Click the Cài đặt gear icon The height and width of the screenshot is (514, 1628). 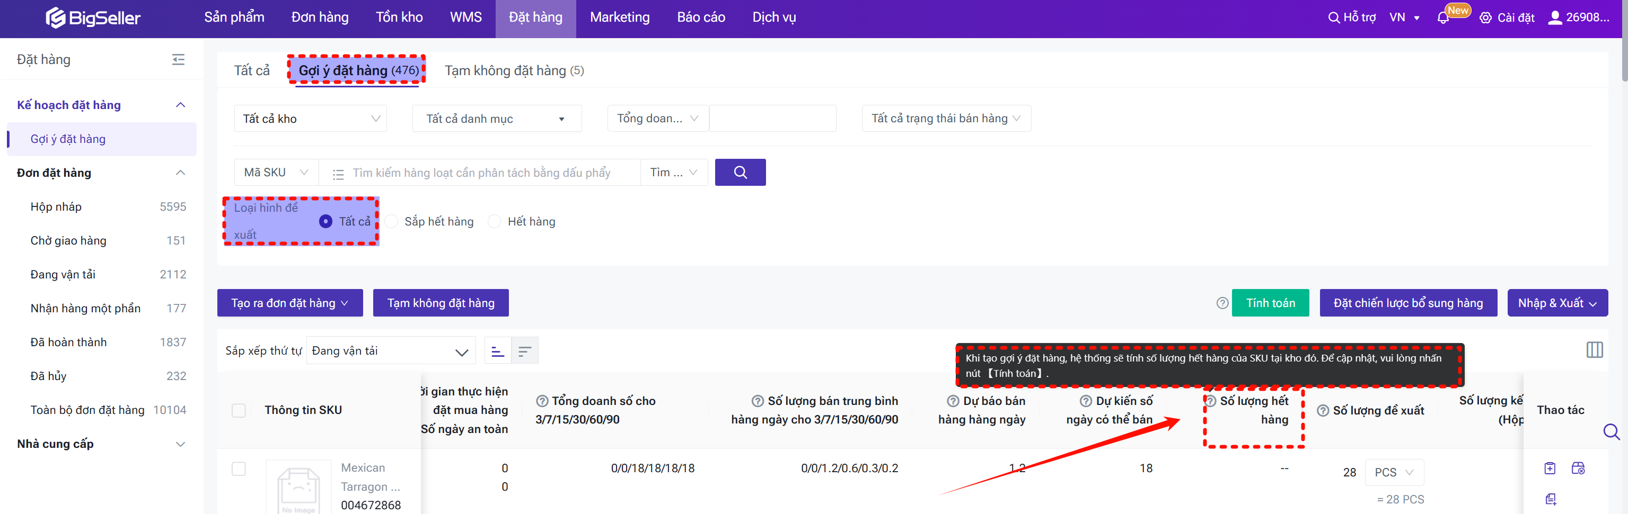[1485, 17]
